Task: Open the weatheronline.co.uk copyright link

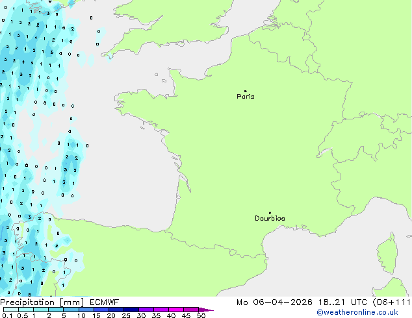Action: click(x=357, y=312)
